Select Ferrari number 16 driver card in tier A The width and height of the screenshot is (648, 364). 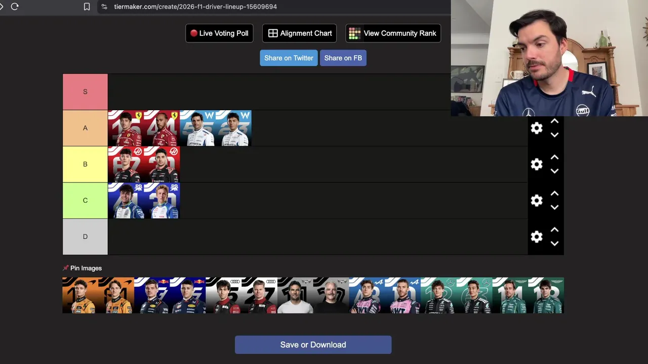[126, 128]
